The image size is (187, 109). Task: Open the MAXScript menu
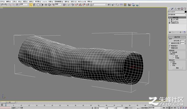[x=82, y=1]
